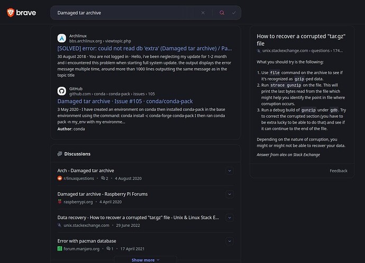Image resolution: width=365 pixels, height=263 pixels.
Task: Expand the Raspberry Pi Forums discussion chevron
Action: [x=230, y=194]
